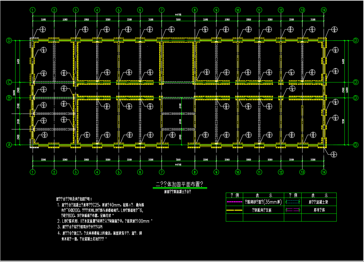364x262 pixels.
Task: Click grid bubble 14 in the top row
Action: 324,10
